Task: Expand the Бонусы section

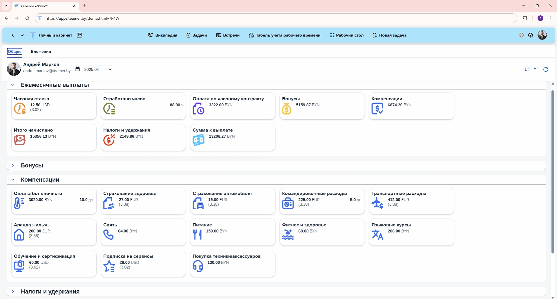Action: pos(13,165)
